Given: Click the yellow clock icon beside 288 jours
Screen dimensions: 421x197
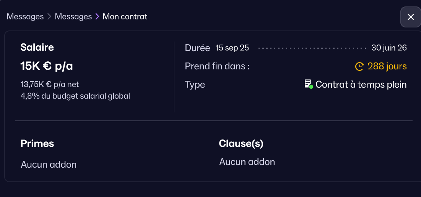Looking at the screenshot, I should [x=359, y=67].
